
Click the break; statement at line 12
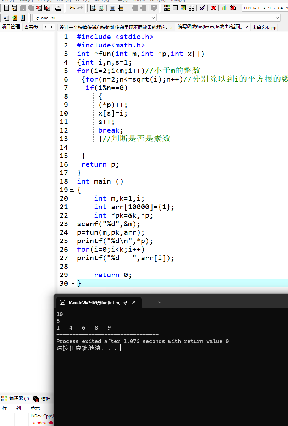(111, 130)
